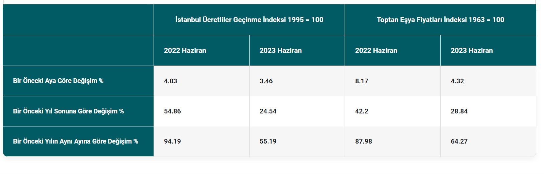The width and height of the screenshot is (544, 174).
Task: Click the 42.2 value cell
Action: (x=362, y=111)
